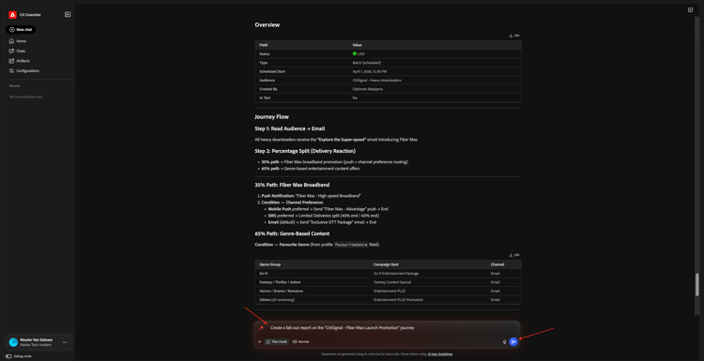Open the Chats section
This screenshot has width=704, height=361.
[18, 52]
